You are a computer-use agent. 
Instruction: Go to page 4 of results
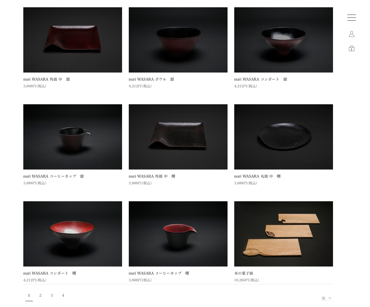tap(63, 295)
